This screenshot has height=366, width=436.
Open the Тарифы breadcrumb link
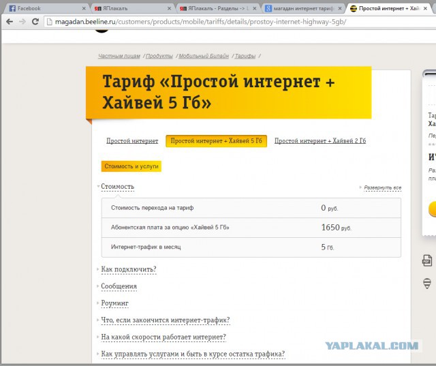pos(245,56)
